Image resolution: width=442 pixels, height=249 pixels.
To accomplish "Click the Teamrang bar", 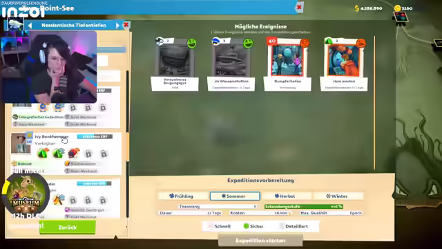I will click(x=218, y=207).
